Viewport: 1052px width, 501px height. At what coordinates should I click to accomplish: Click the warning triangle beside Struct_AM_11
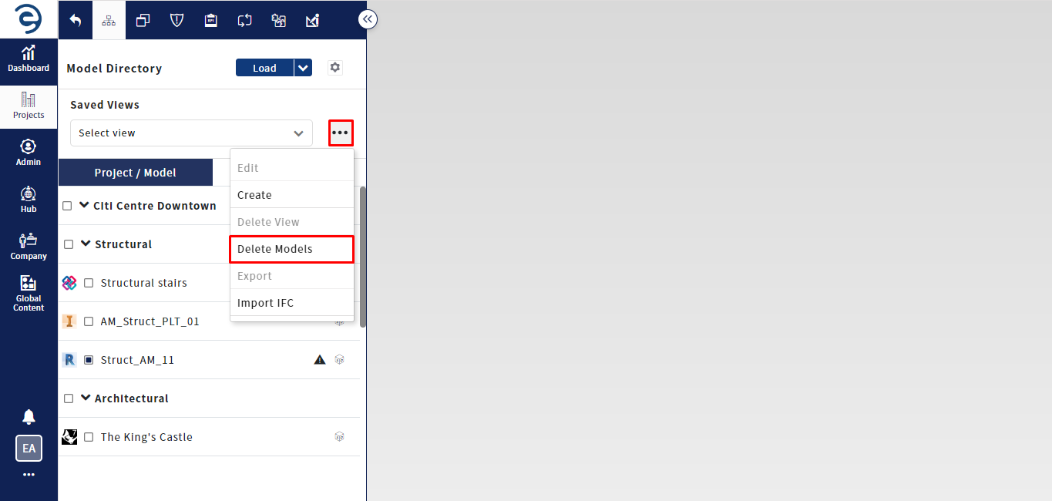pos(320,359)
